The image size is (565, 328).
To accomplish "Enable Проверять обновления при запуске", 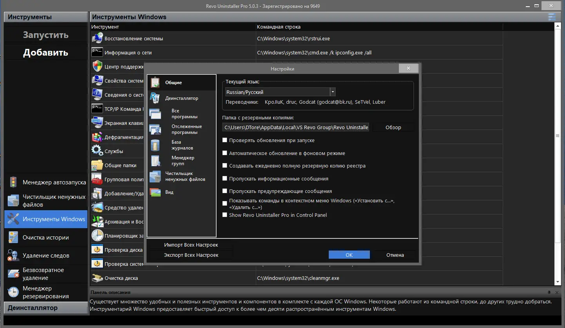I will point(225,140).
